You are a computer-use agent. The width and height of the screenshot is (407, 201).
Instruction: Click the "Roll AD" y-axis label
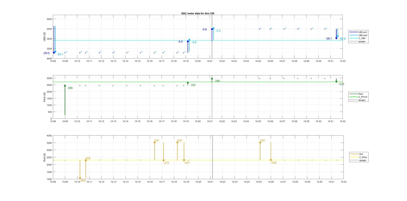(x=45, y=157)
